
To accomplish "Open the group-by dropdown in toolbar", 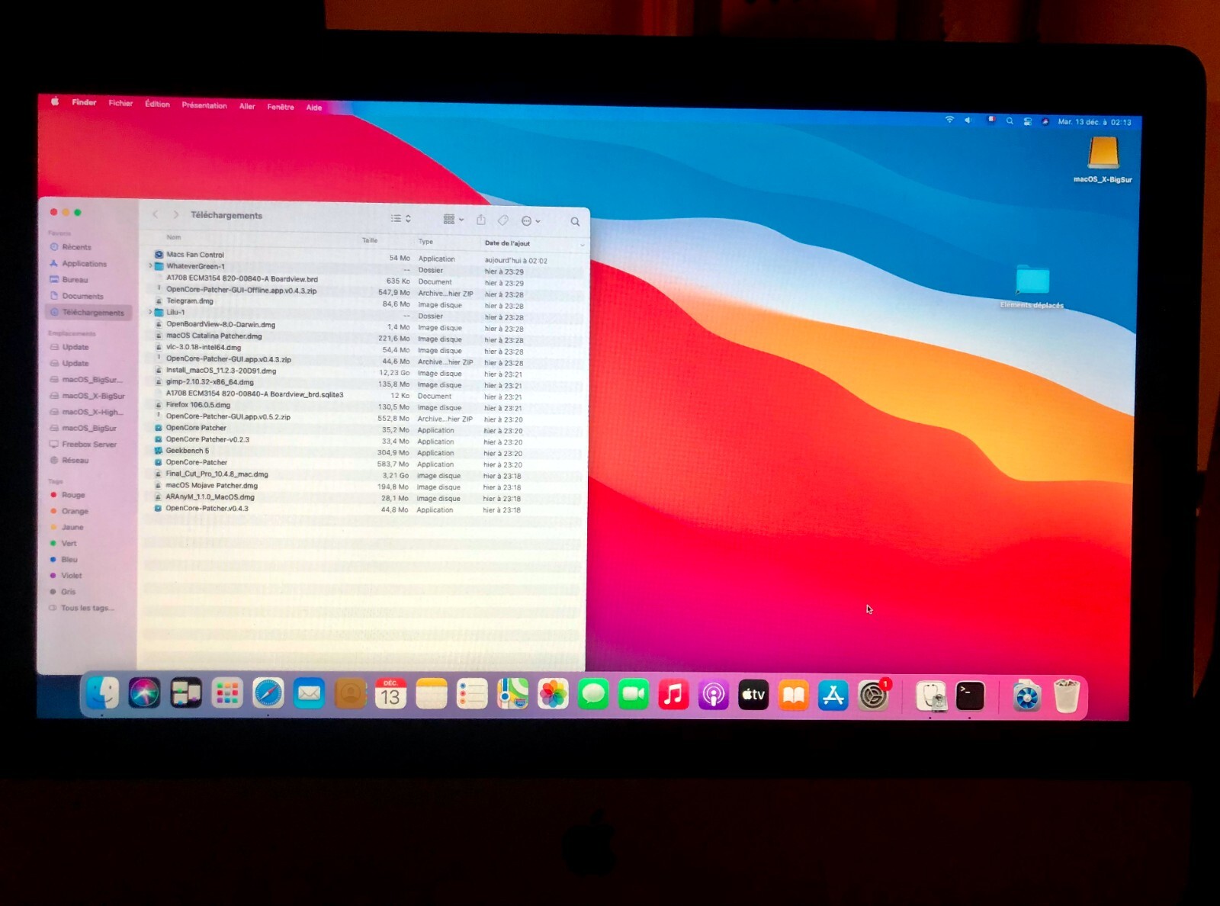I will pyautogui.click(x=454, y=220).
